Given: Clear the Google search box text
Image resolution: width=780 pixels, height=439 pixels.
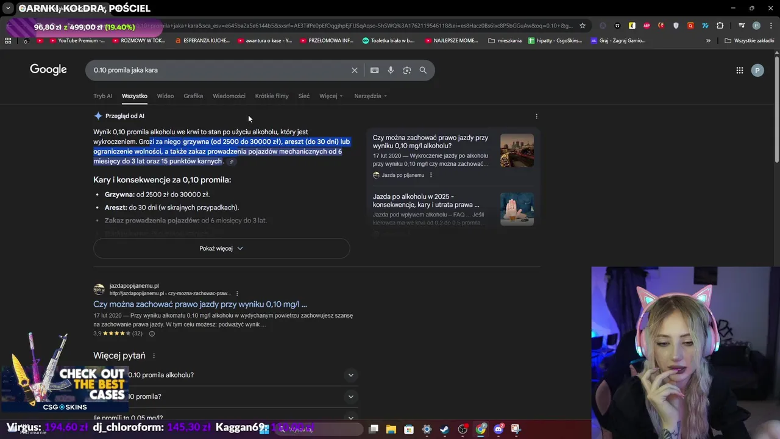Looking at the screenshot, I should pyautogui.click(x=355, y=70).
